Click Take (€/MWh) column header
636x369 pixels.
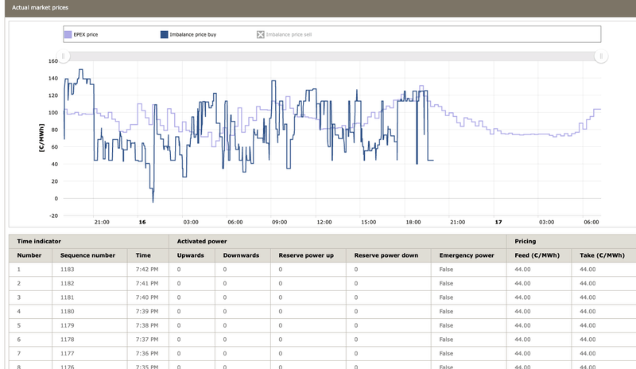[x=602, y=256]
